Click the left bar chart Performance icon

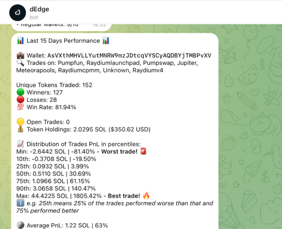click(x=20, y=41)
